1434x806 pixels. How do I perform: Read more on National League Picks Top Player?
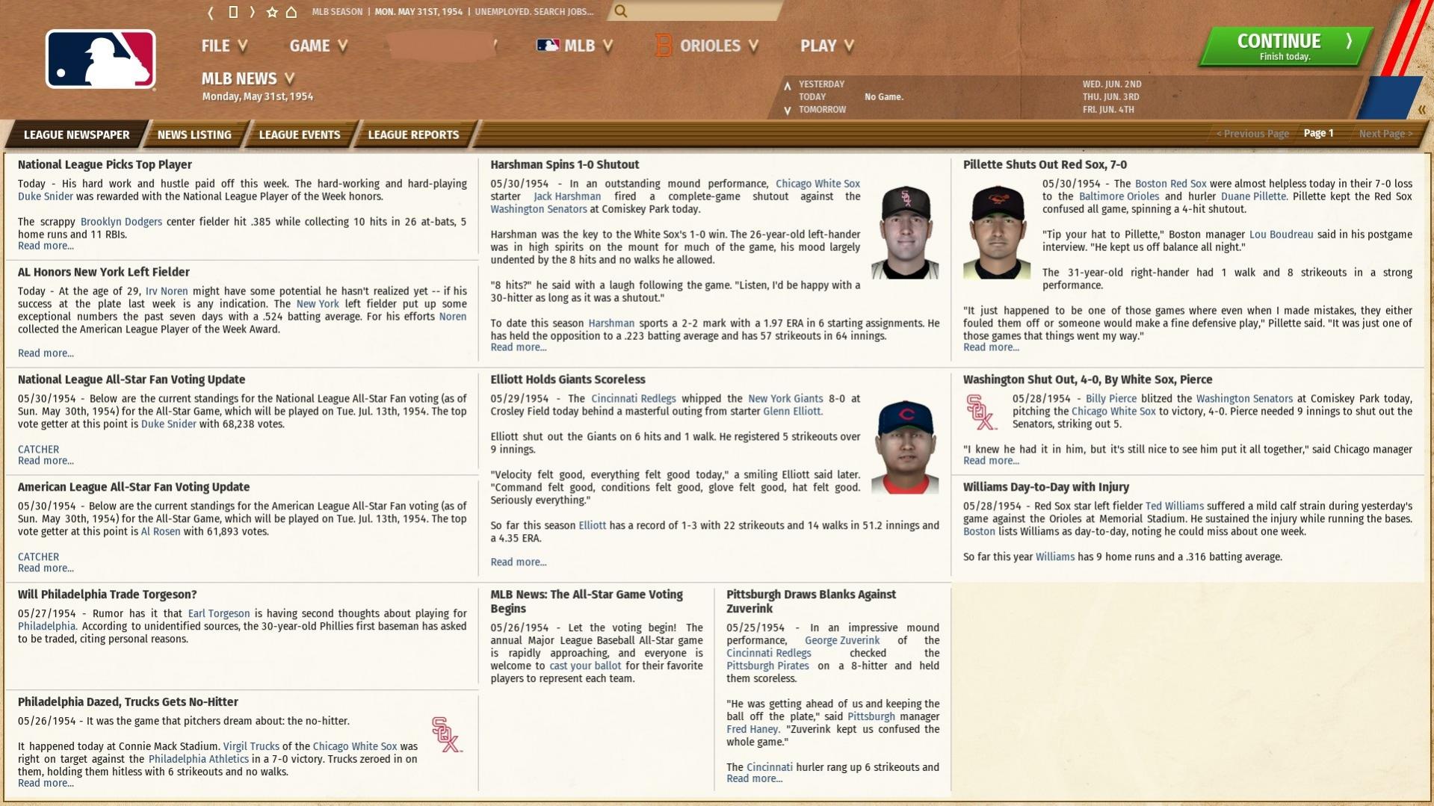46,246
